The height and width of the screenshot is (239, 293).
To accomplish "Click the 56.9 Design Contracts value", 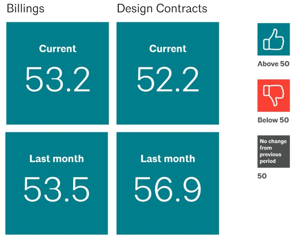I will tap(167, 190).
